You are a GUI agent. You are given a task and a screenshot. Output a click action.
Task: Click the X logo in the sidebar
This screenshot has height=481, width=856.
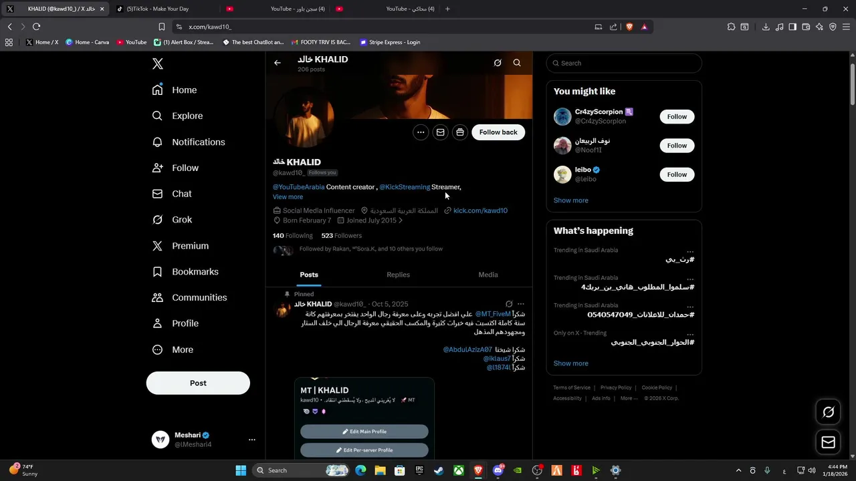[x=158, y=64]
